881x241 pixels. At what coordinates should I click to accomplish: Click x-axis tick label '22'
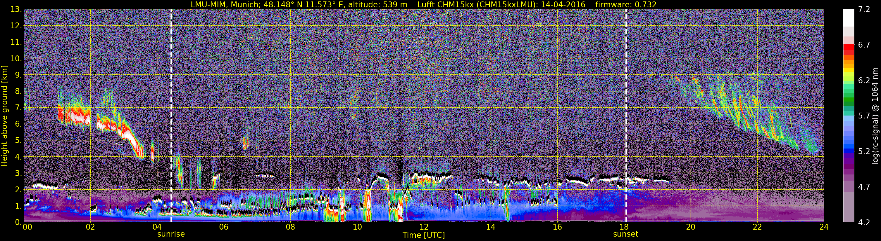click(757, 227)
